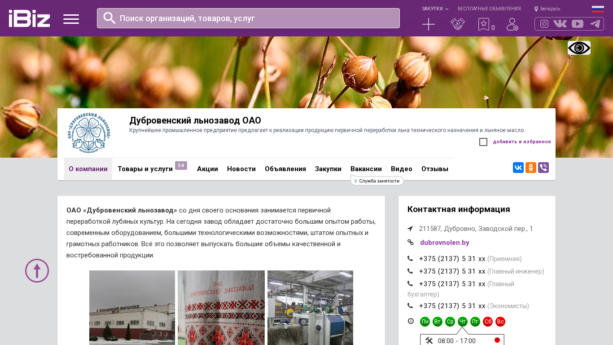Share company page on Odnoklassniki
This screenshot has width=613, height=345.
point(531,168)
